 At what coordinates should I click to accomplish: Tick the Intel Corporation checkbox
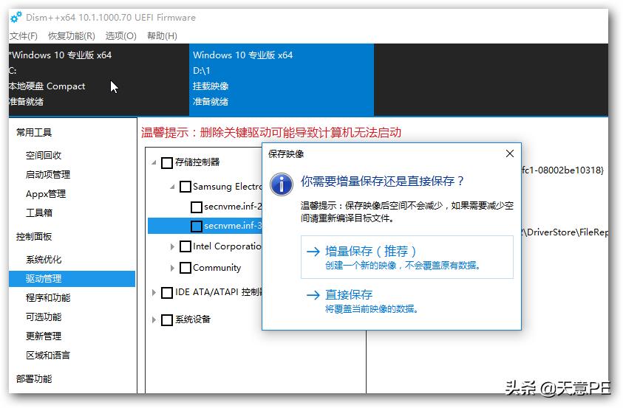pos(185,246)
